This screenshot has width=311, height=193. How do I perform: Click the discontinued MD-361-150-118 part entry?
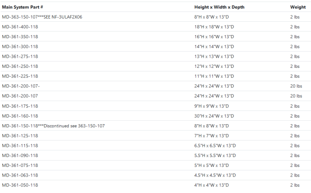pos(53,126)
